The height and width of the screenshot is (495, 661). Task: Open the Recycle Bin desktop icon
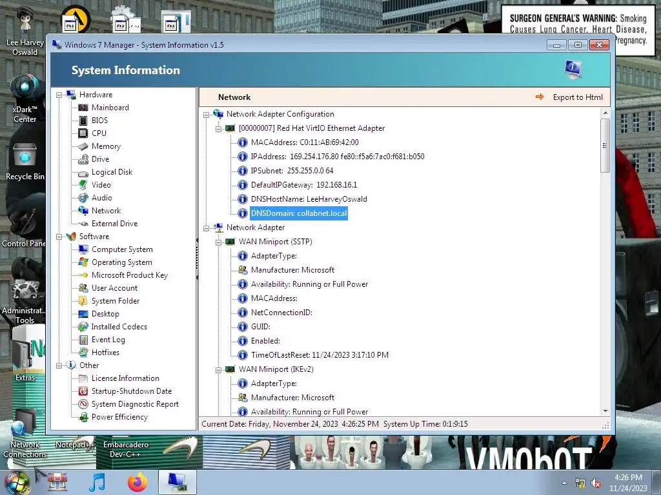(25, 162)
